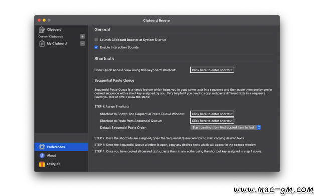Set Paste from Sequential Queue shortcut
The width and height of the screenshot is (314, 196).
coord(212,121)
